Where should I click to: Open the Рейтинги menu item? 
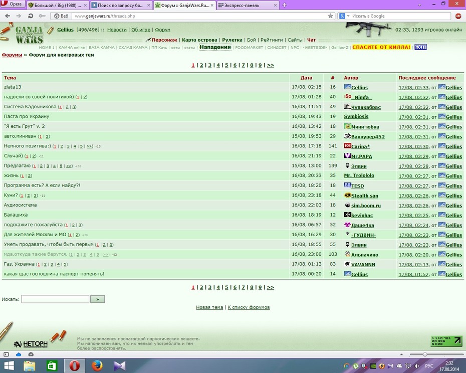tap(272, 40)
